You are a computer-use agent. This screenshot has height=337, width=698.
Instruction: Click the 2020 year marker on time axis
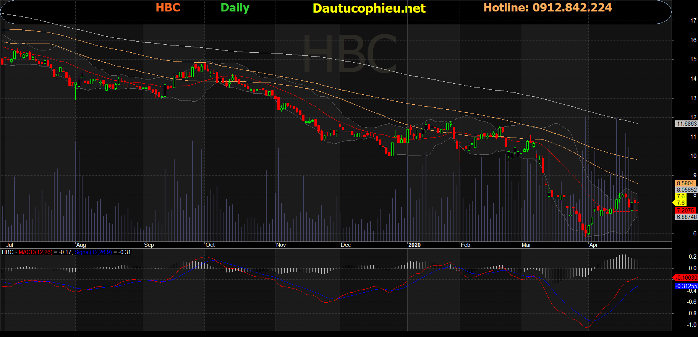tap(414, 245)
